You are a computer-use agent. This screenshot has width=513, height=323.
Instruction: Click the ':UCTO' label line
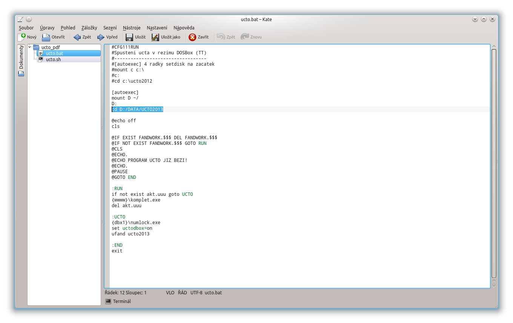(x=118, y=217)
